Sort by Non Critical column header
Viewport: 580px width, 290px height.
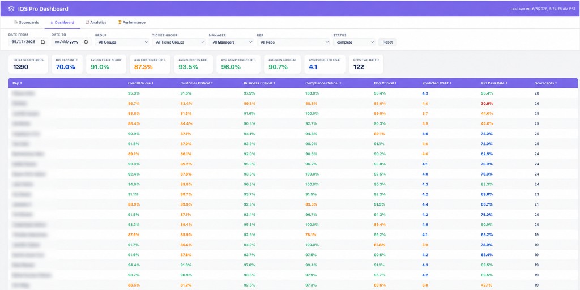[385, 83]
